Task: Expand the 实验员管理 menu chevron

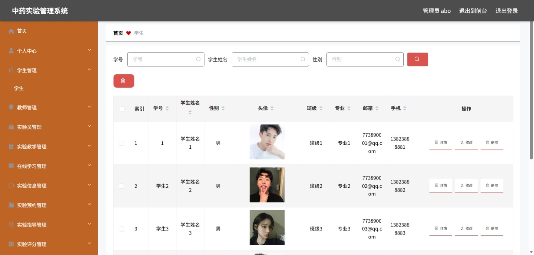Action: (89, 126)
